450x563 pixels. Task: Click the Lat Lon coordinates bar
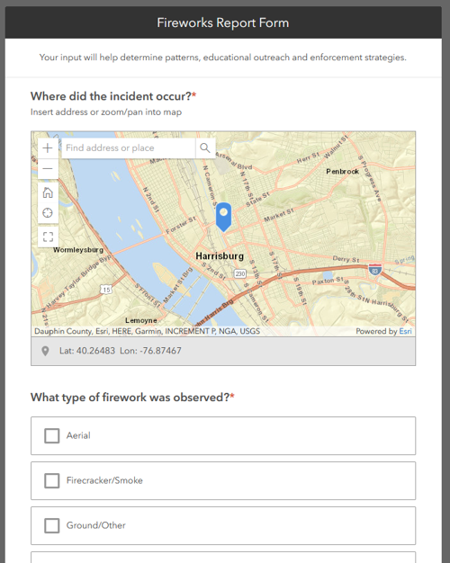tap(223, 351)
